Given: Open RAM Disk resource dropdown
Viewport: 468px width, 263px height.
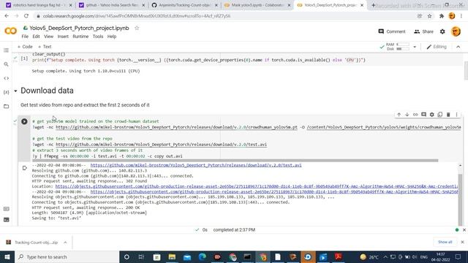Looking at the screenshot, I should (415, 47).
